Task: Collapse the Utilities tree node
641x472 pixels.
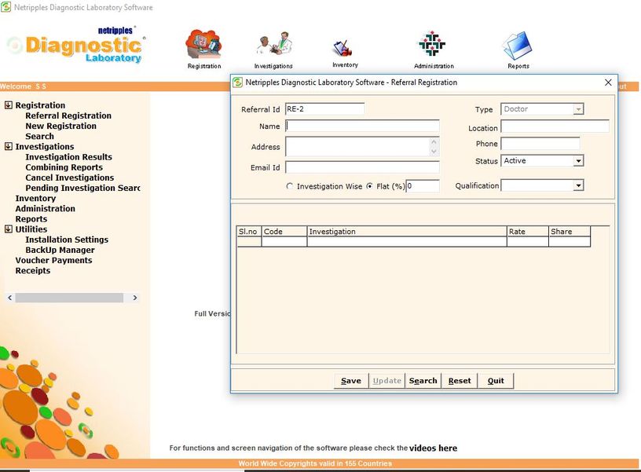Action: pos(8,229)
